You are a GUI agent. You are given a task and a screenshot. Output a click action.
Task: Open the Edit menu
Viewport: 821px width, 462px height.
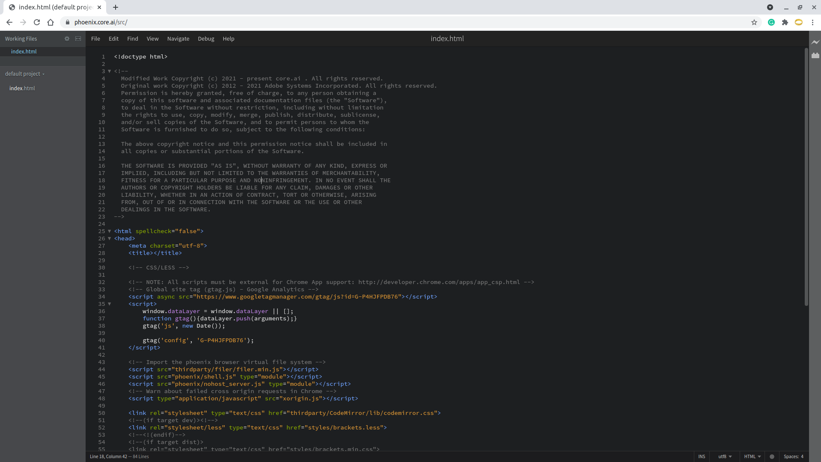coord(113,38)
